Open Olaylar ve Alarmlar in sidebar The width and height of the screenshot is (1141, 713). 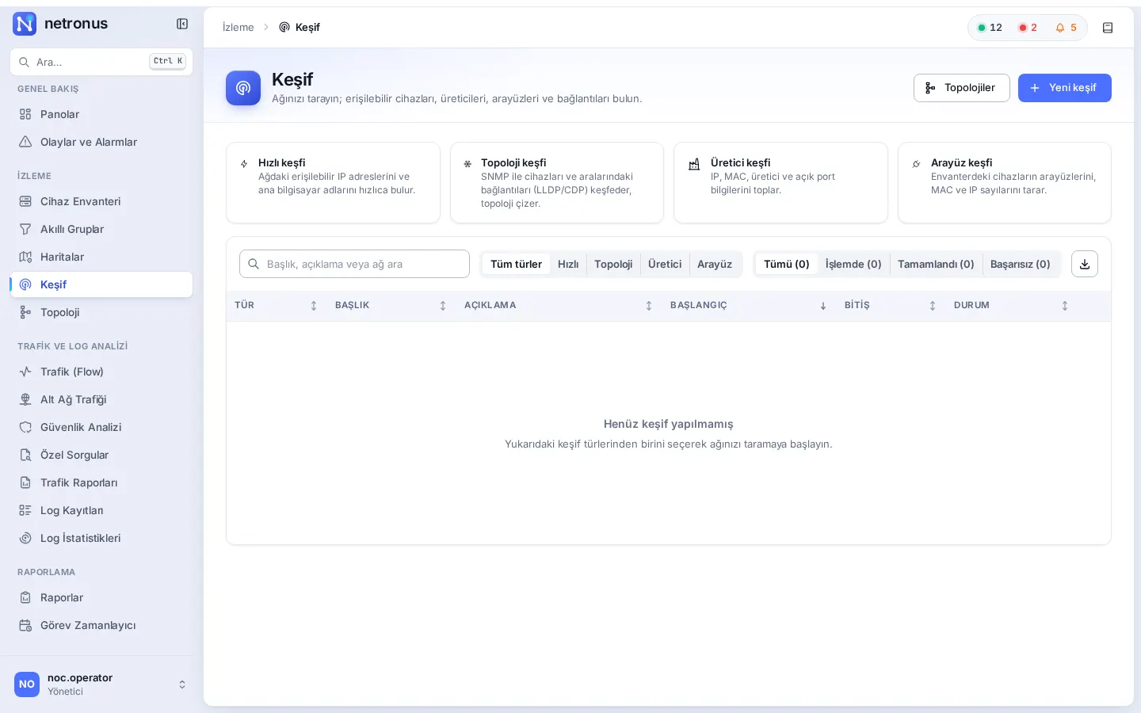[x=101, y=142]
